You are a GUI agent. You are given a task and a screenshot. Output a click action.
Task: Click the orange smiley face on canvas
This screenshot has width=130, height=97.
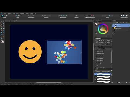30,52
